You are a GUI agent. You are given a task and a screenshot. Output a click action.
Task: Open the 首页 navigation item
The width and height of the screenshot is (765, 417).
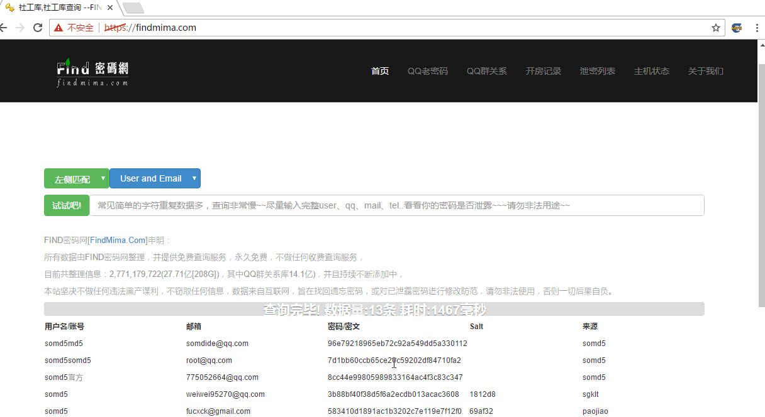tap(380, 71)
